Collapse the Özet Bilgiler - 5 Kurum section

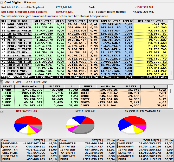(2, 2)
